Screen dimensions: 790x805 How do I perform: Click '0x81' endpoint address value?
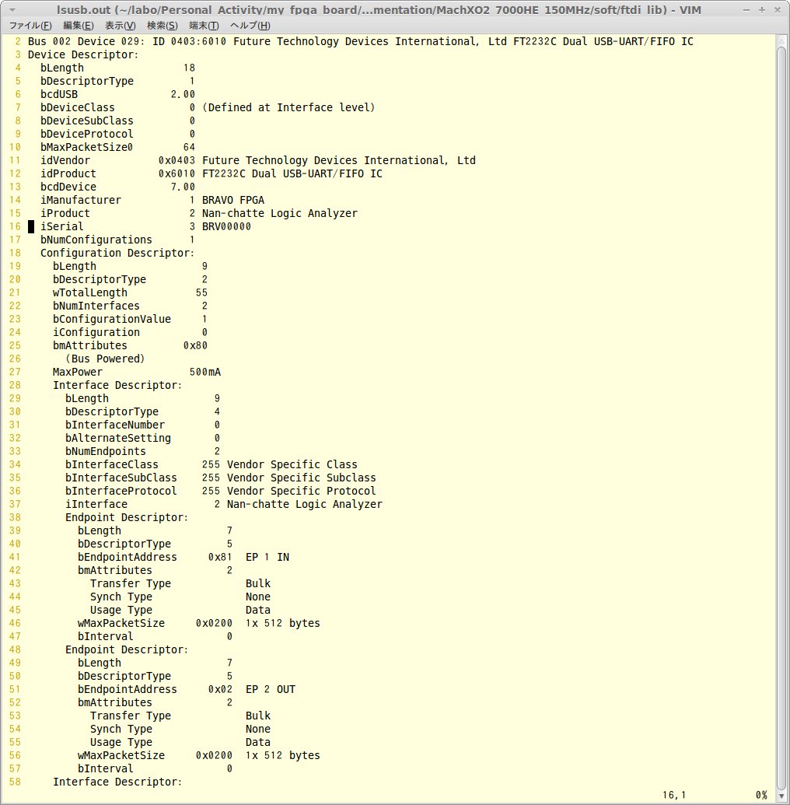coord(220,557)
